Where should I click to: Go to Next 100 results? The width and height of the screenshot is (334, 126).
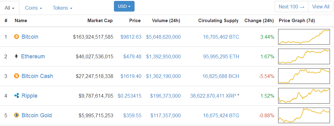point(291,7)
